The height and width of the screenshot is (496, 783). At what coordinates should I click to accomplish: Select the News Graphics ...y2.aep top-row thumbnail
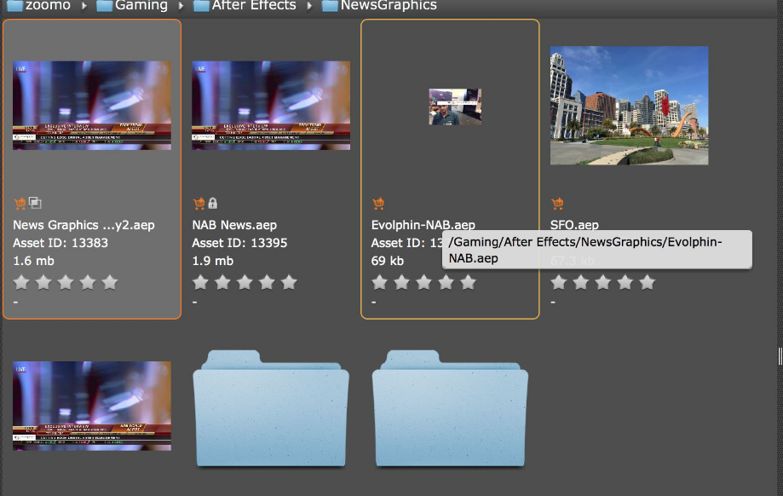pos(92,106)
